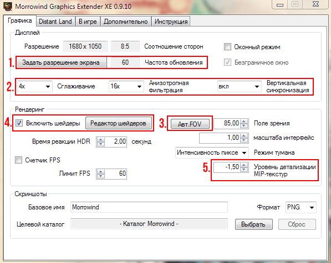This screenshot has width=331, height=263.
Task: Enable the Счетчик FPS checkbox
Action: 18,160
